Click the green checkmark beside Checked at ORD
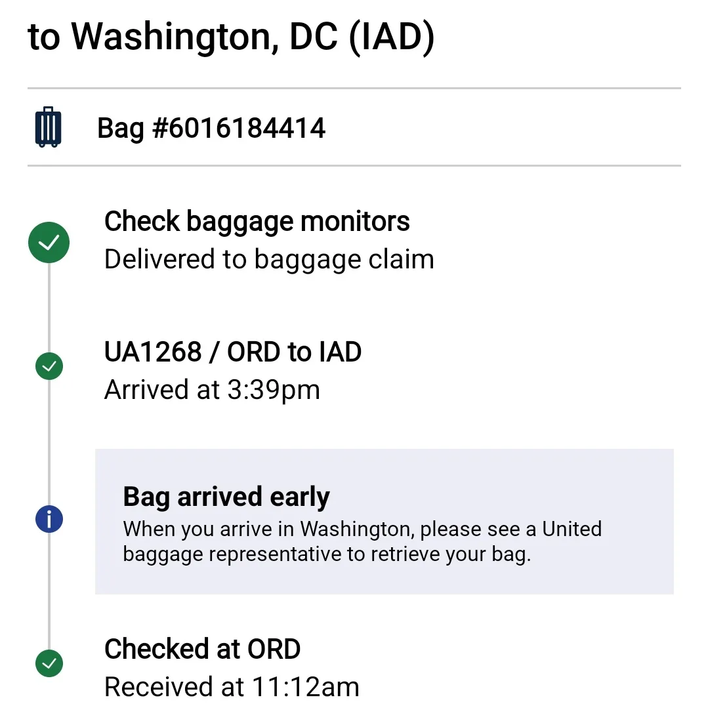 click(49, 663)
